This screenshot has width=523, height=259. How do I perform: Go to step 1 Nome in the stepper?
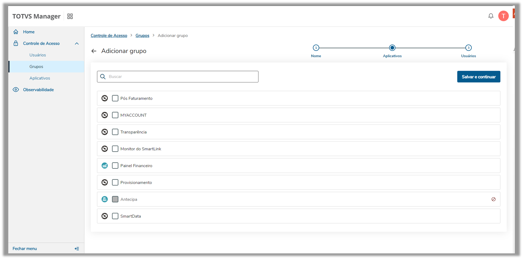click(316, 48)
